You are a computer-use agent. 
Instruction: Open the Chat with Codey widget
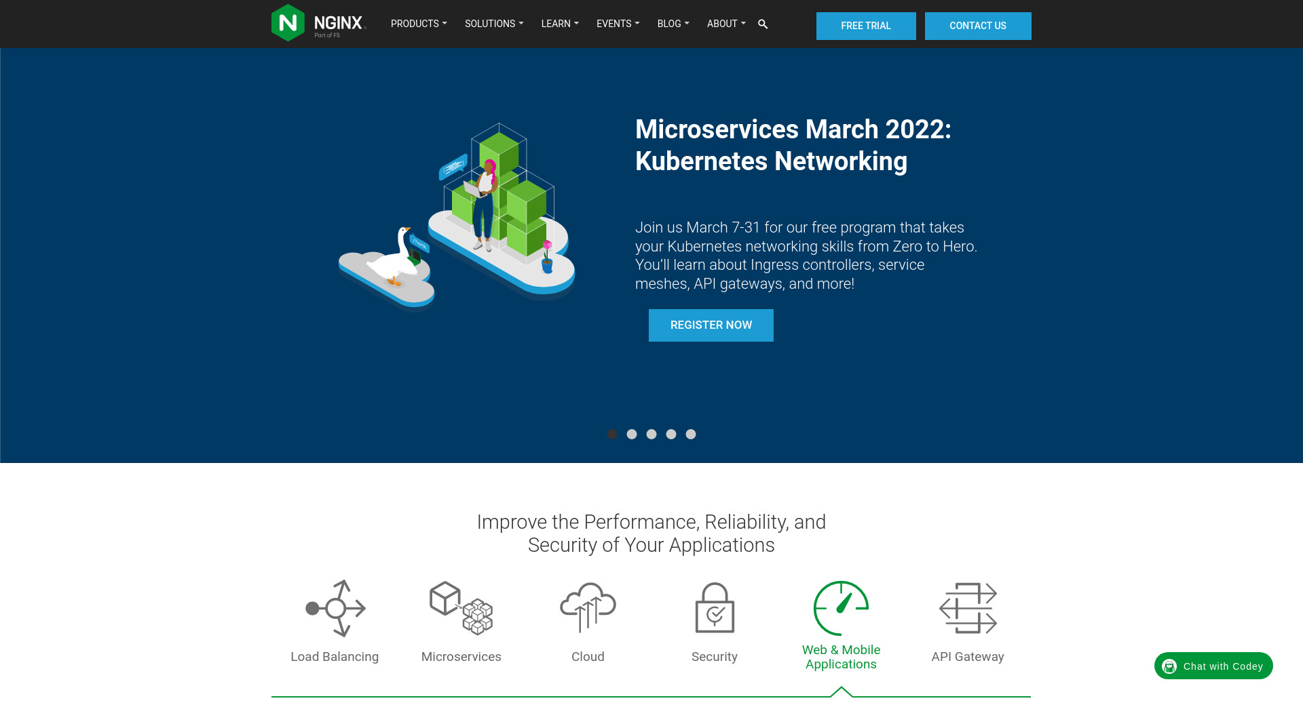click(x=1213, y=666)
